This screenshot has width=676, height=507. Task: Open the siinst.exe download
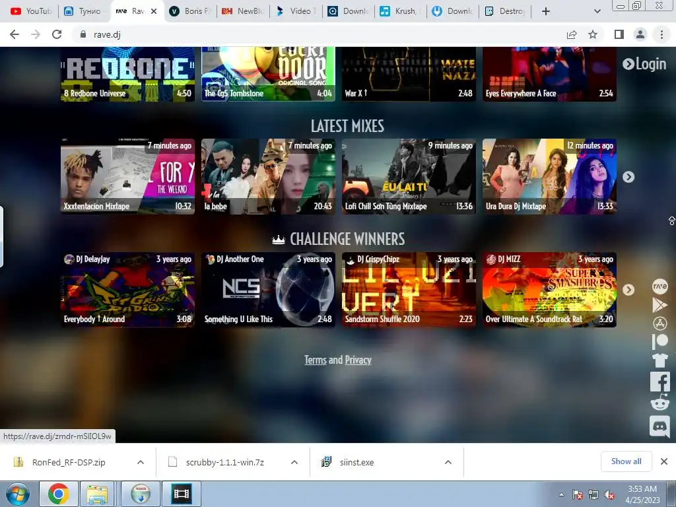tap(356, 462)
